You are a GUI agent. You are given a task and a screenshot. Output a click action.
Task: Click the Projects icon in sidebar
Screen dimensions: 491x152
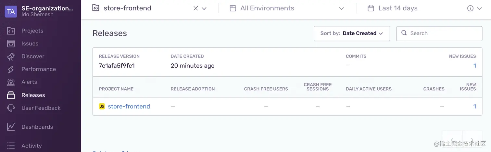click(x=11, y=31)
